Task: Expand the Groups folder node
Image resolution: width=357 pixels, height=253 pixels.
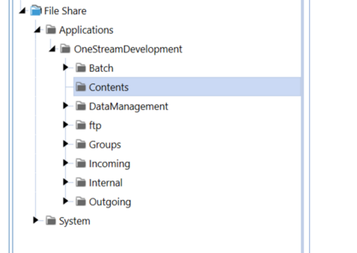Action: coord(66,144)
